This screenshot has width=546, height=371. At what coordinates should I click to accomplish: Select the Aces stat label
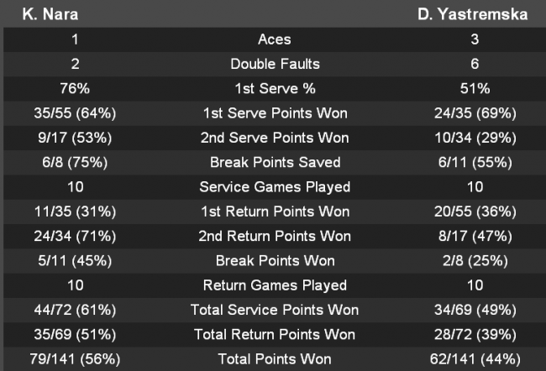click(x=275, y=40)
